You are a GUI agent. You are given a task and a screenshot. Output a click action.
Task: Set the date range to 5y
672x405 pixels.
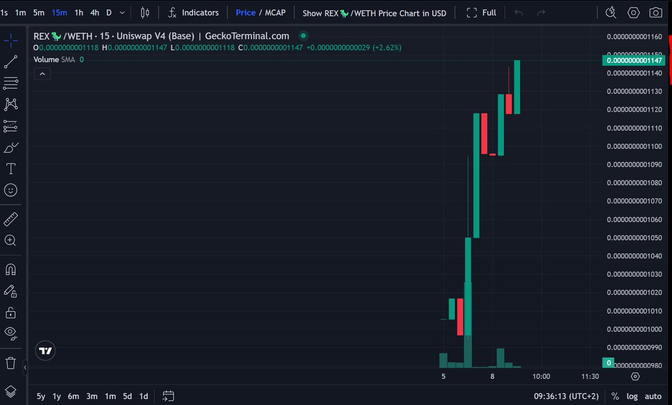[41, 396]
